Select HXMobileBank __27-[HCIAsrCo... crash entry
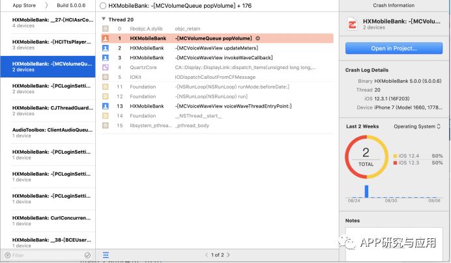 pyautogui.click(x=48, y=23)
